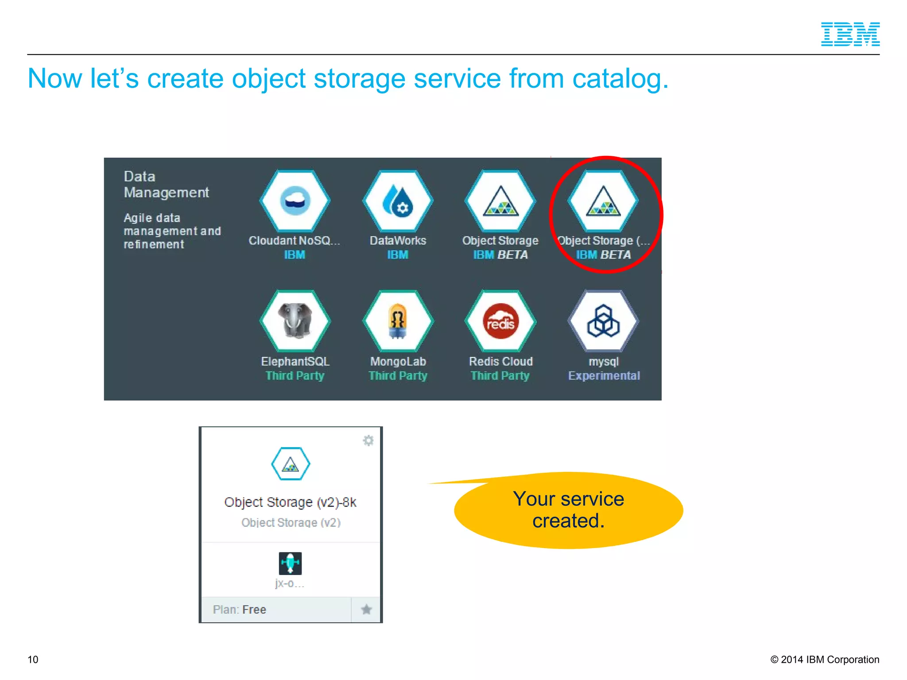Screen dimensions: 907x680
Task: Click the 'Plan: Free' text
Action: click(x=240, y=610)
